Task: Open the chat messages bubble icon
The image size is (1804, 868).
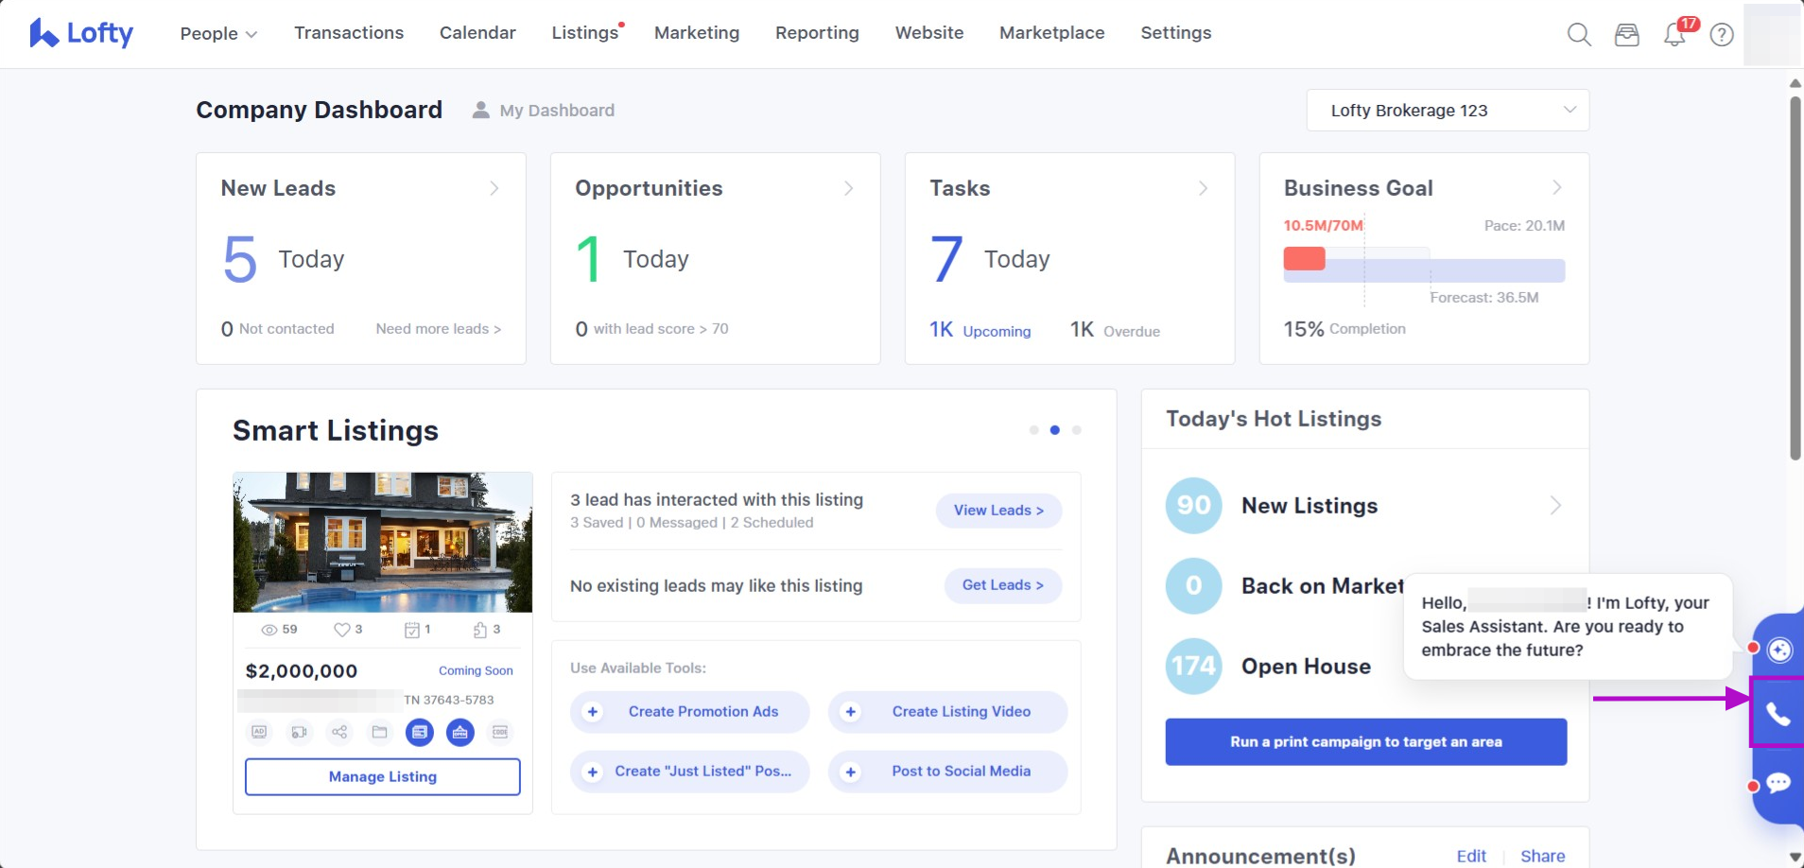Action: pyautogui.click(x=1778, y=783)
